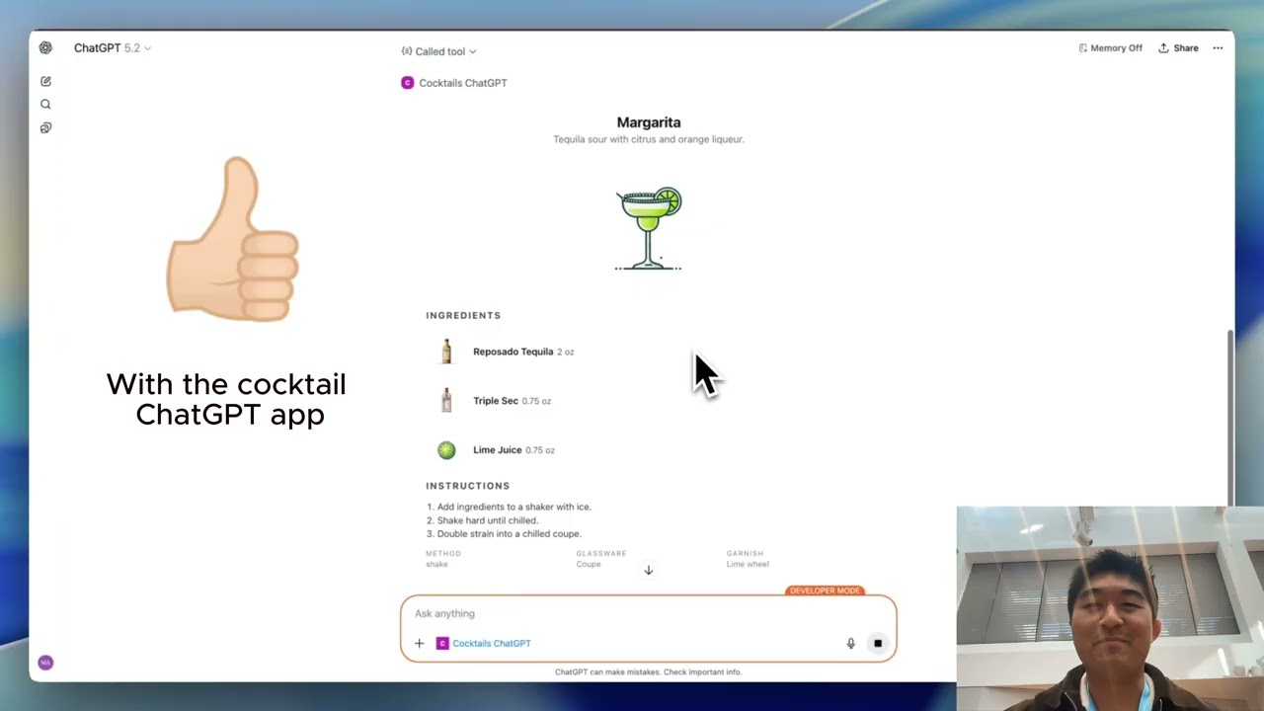Screen dimensions: 1264x711
Task: Click the INSTRUCTIONS heading
Action: (468, 486)
